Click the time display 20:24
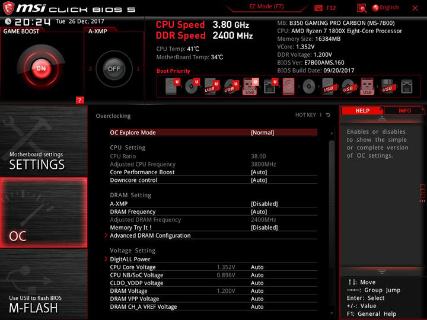This screenshot has height=320, width=427. [33, 22]
